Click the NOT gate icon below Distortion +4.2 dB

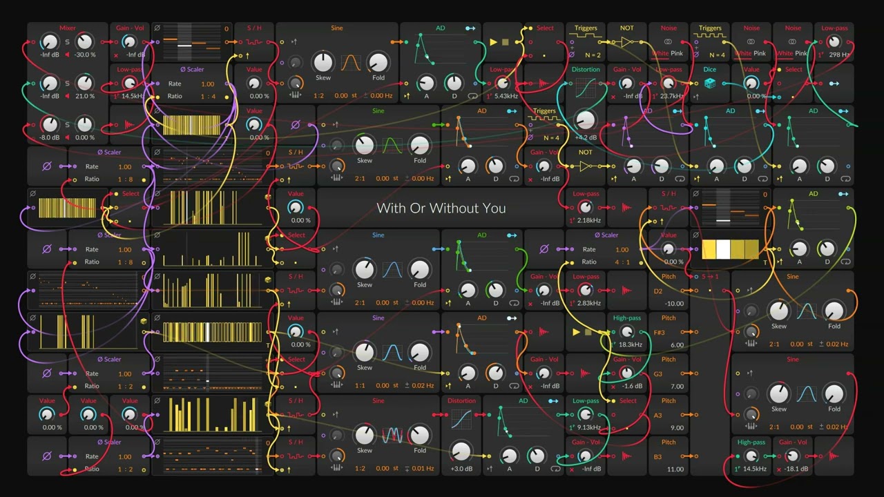coord(586,166)
